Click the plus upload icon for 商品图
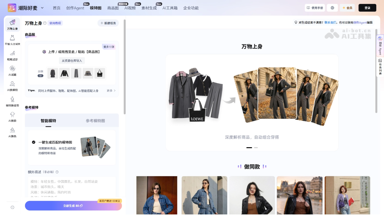 click(x=44, y=52)
